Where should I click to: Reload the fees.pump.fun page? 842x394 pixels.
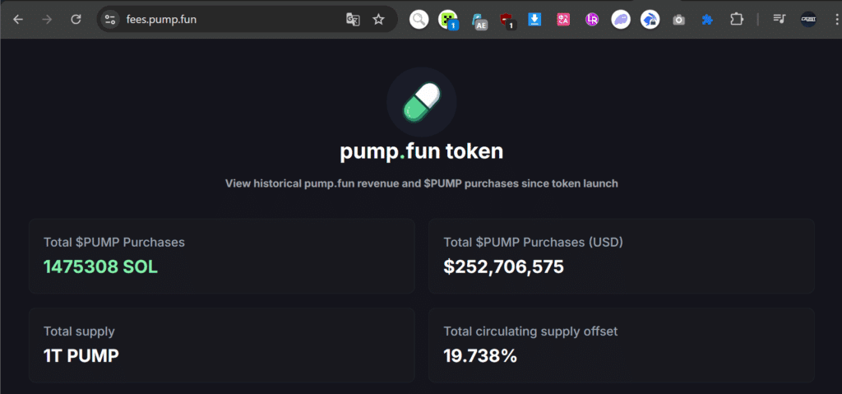(76, 20)
